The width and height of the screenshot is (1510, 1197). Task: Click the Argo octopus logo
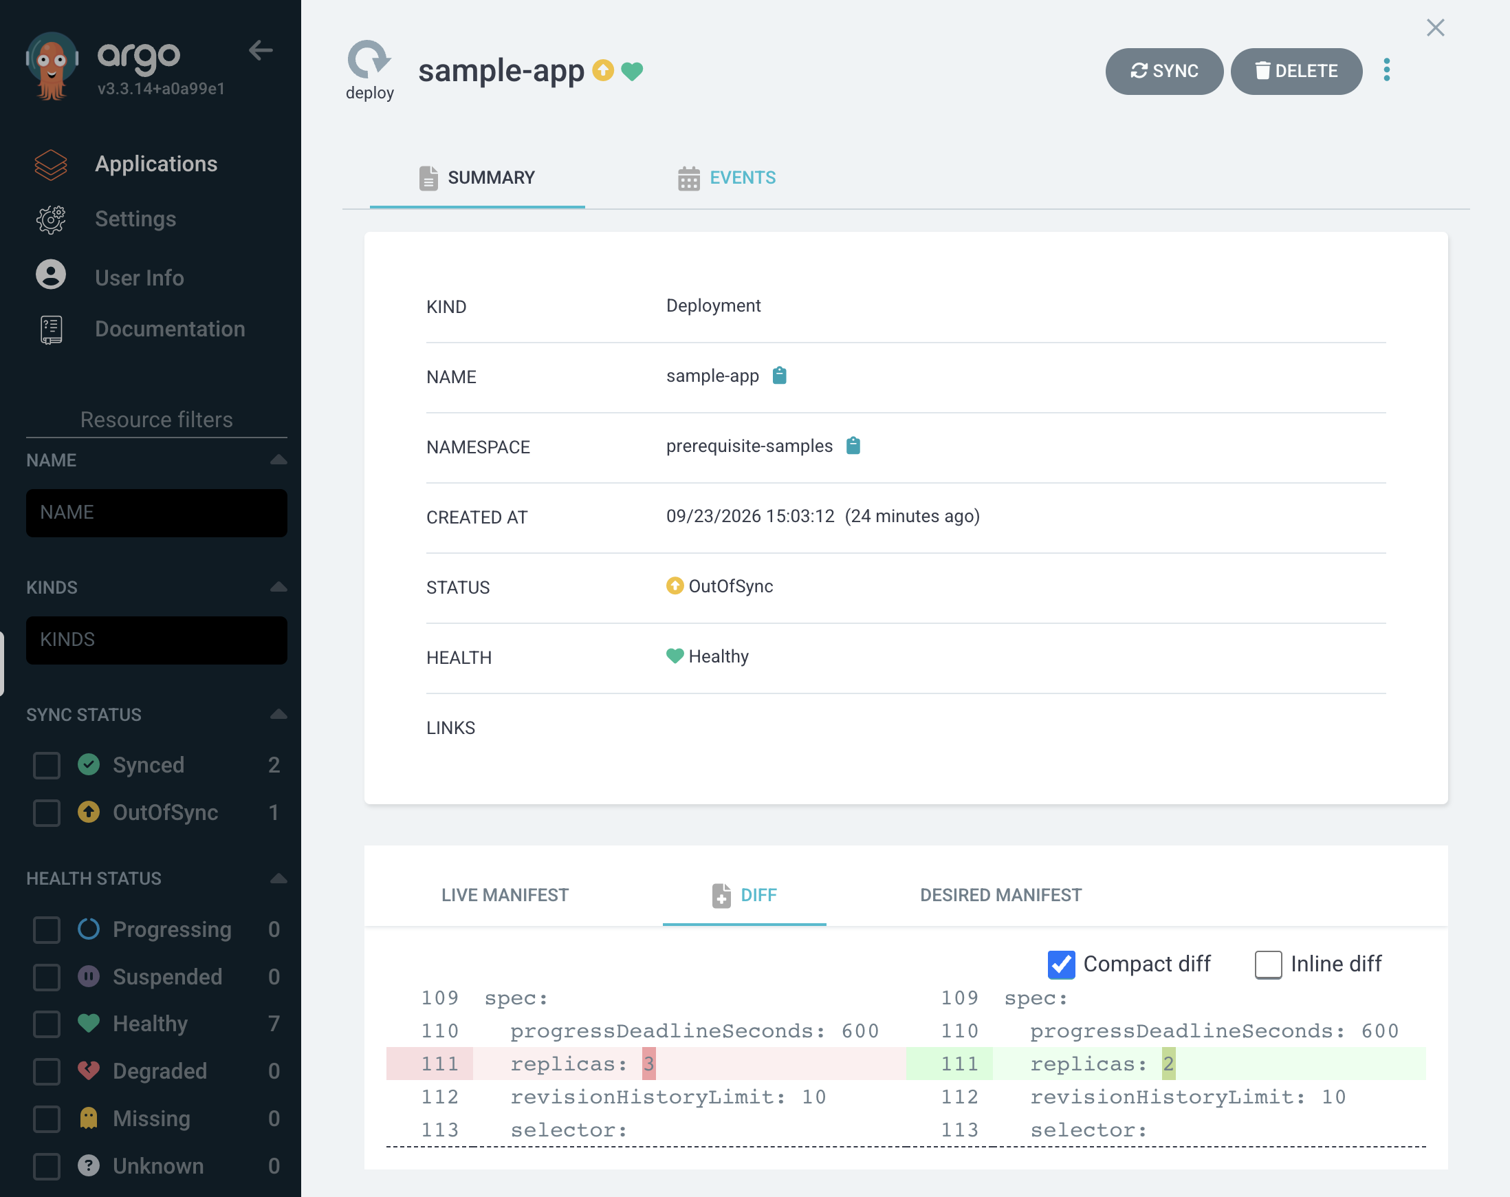51,67
